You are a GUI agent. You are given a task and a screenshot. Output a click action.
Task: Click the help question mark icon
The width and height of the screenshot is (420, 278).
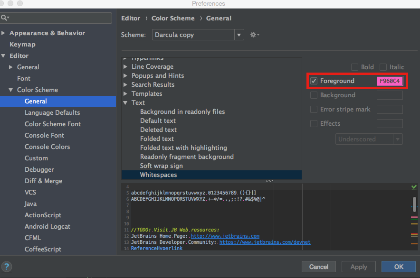(x=7, y=267)
